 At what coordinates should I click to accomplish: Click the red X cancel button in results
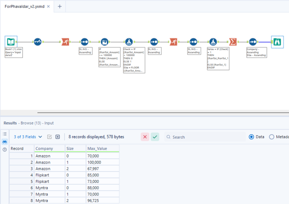(x=145, y=137)
